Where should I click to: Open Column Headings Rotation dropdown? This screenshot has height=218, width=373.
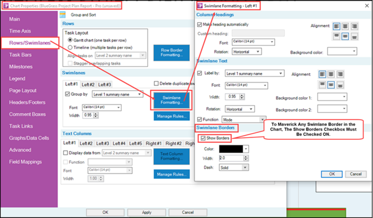coord(247,52)
